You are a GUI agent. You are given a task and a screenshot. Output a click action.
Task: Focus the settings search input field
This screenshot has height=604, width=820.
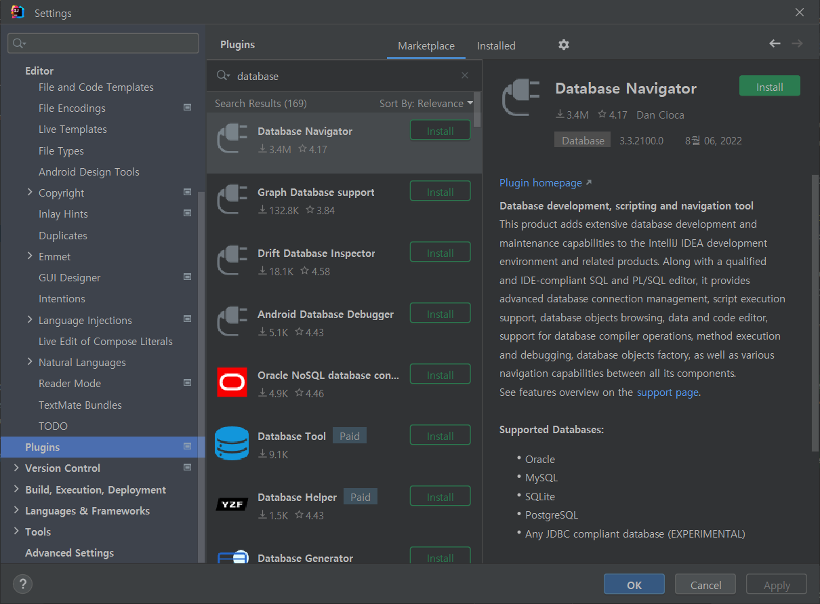pyautogui.click(x=103, y=43)
